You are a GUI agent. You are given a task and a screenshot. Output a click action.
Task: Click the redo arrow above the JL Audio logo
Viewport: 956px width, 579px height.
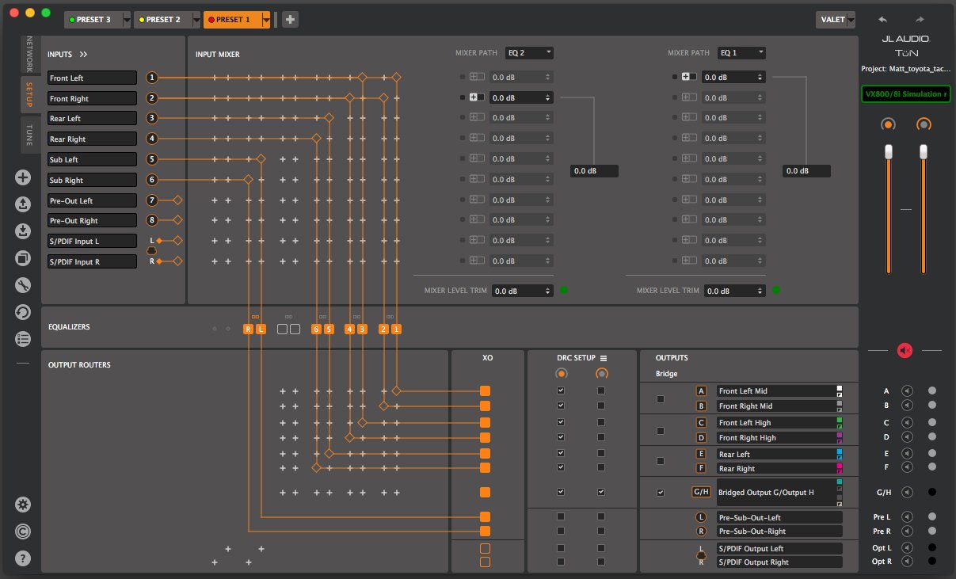(920, 19)
